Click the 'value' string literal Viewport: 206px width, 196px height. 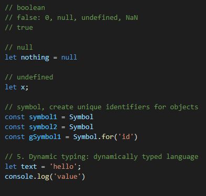click(x=67, y=177)
